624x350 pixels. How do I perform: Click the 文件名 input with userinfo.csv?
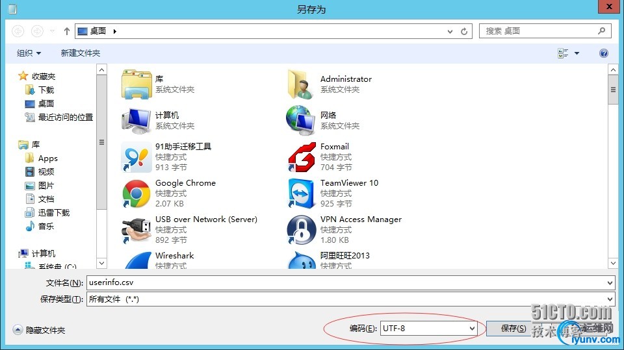pyautogui.click(x=350, y=282)
